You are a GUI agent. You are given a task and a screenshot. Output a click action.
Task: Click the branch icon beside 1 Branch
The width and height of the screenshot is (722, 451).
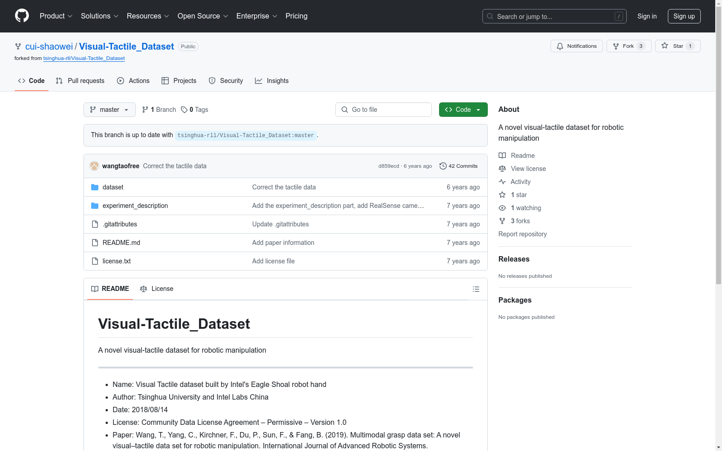tap(145, 110)
